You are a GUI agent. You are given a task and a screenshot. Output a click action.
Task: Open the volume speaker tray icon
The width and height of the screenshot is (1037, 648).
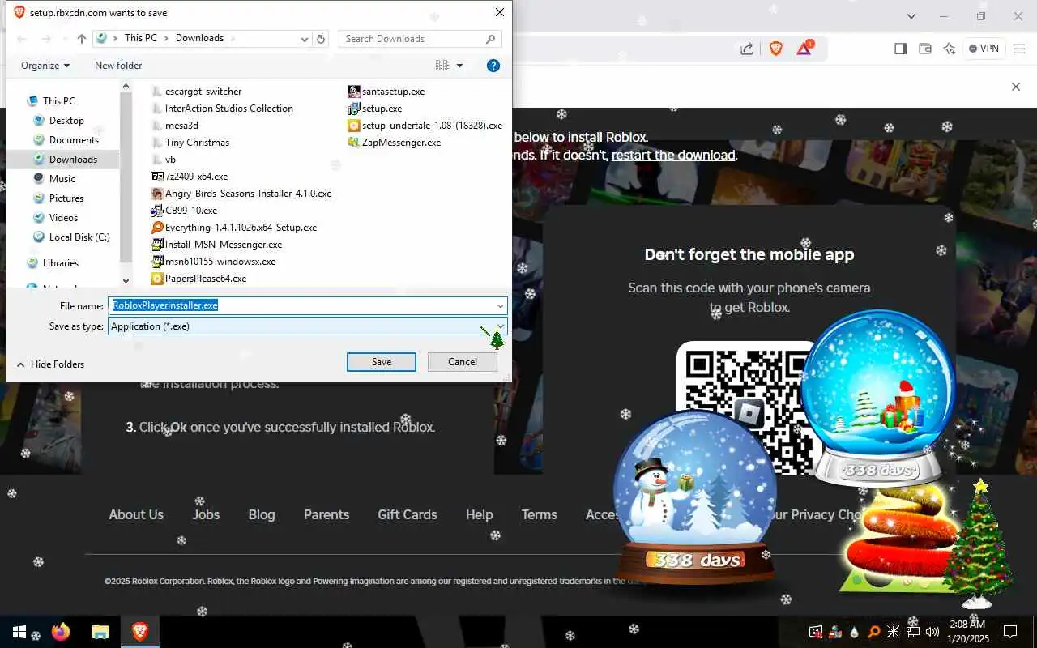932,632
